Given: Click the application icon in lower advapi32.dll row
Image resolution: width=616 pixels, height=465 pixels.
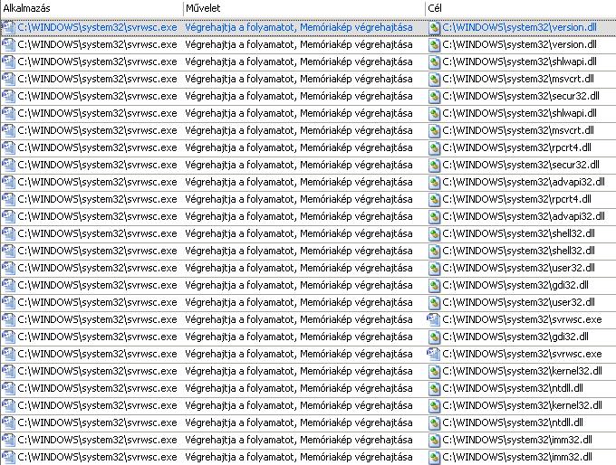Looking at the screenshot, I should [x=8, y=216].
